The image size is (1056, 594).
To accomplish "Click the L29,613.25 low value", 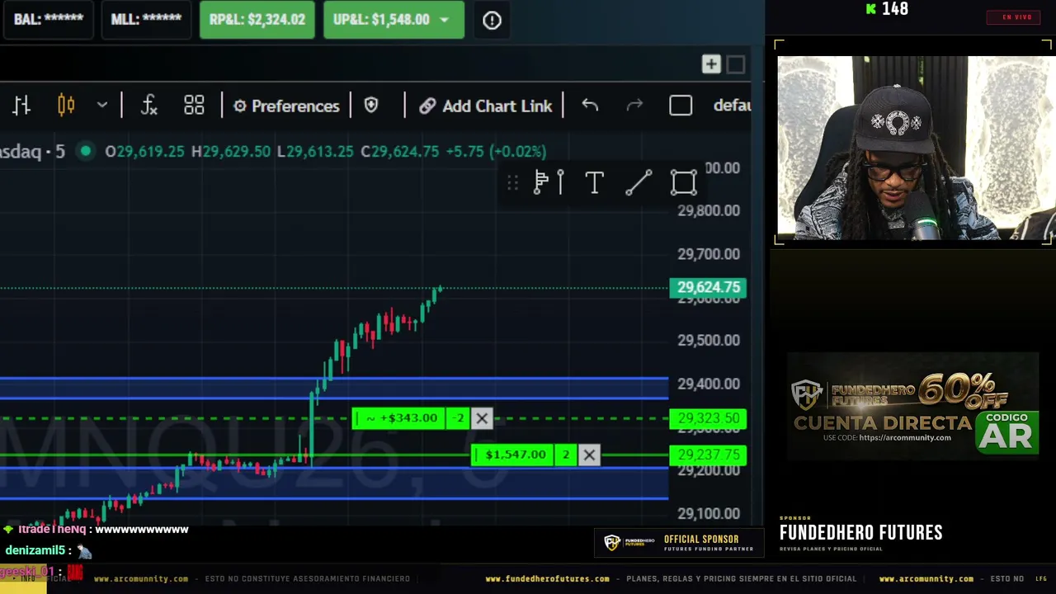I will point(315,152).
